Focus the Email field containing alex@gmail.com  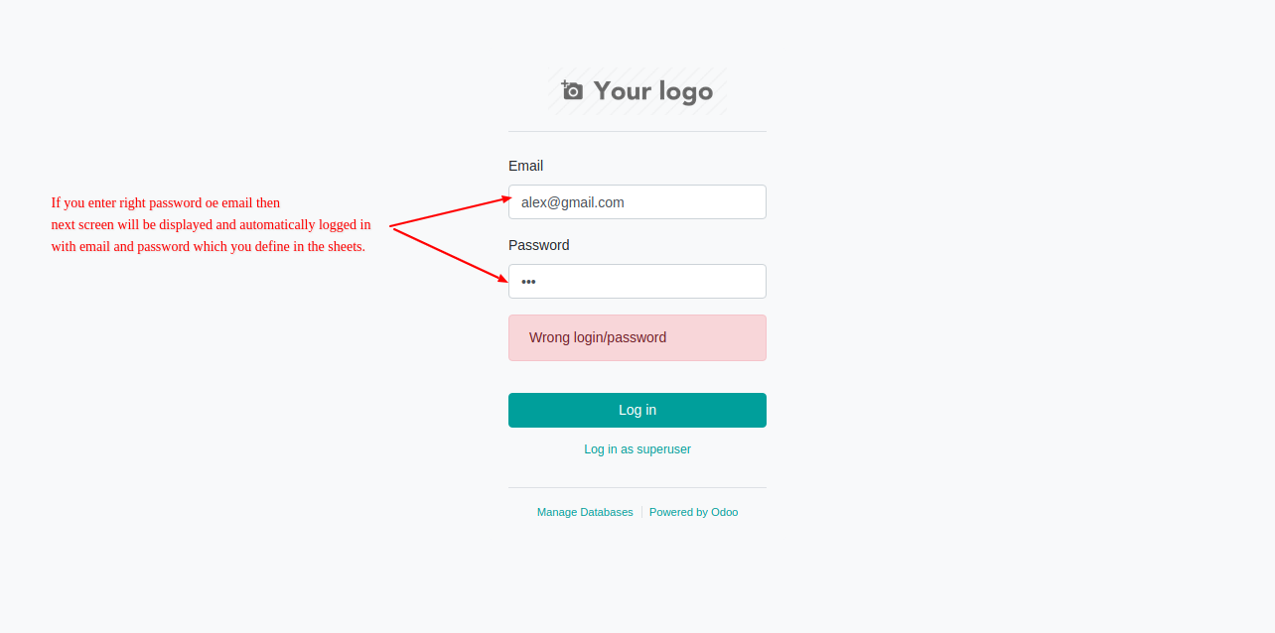(x=637, y=201)
